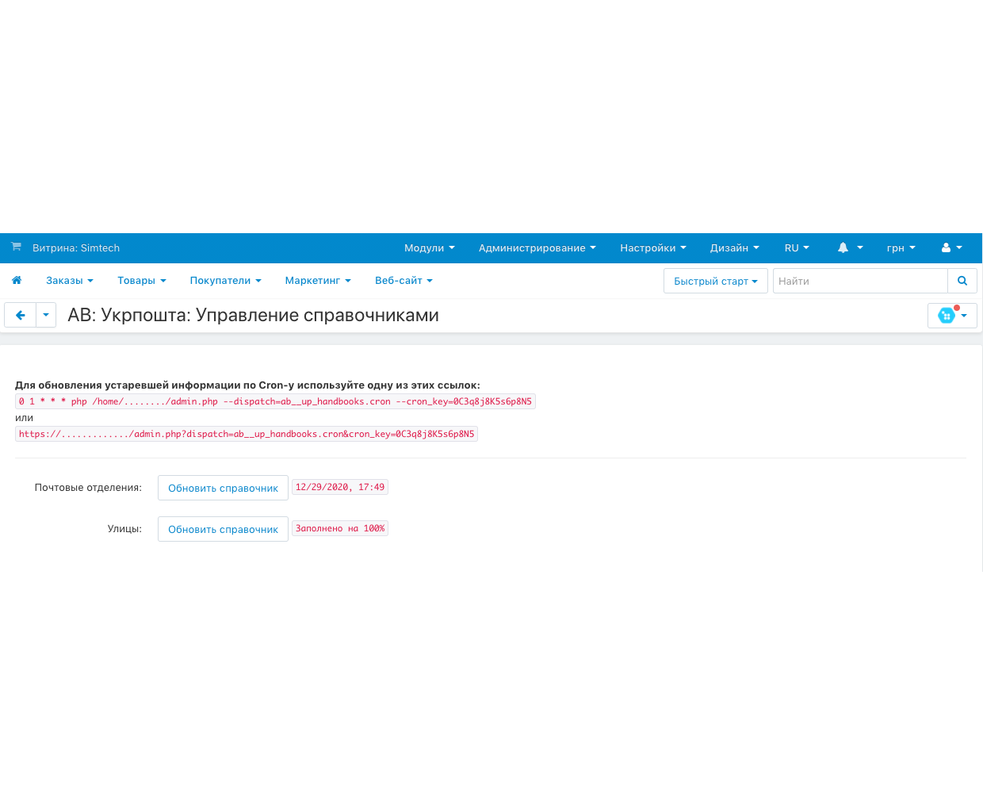This screenshot has width=983, height=805.
Task: Focus the Найти search field
Action: click(x=859, y=281)
